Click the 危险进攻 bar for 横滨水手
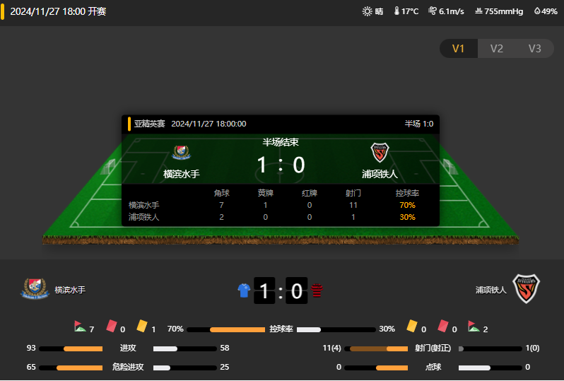564x381 pixels. pyautogui.click(x=71, y=368)
